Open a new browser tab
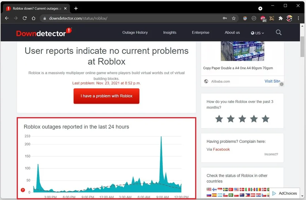The image size is (306, 200). (76, 9)
